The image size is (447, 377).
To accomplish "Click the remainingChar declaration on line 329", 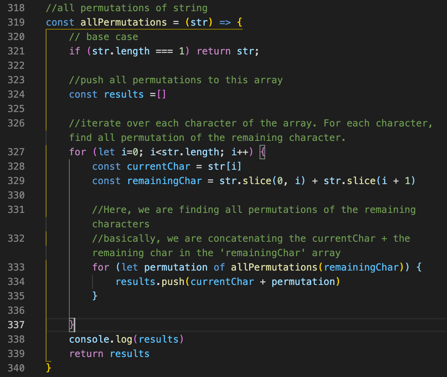I will (x=164, y=180).
